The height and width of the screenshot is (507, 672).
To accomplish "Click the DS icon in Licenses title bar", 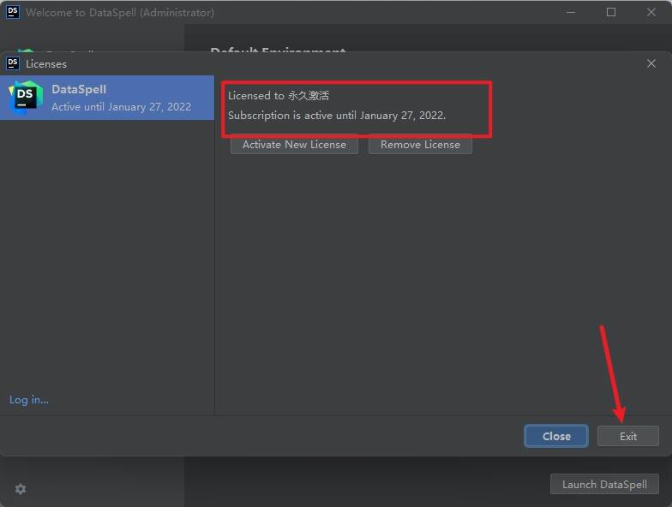I will click(x=13, y=63).
